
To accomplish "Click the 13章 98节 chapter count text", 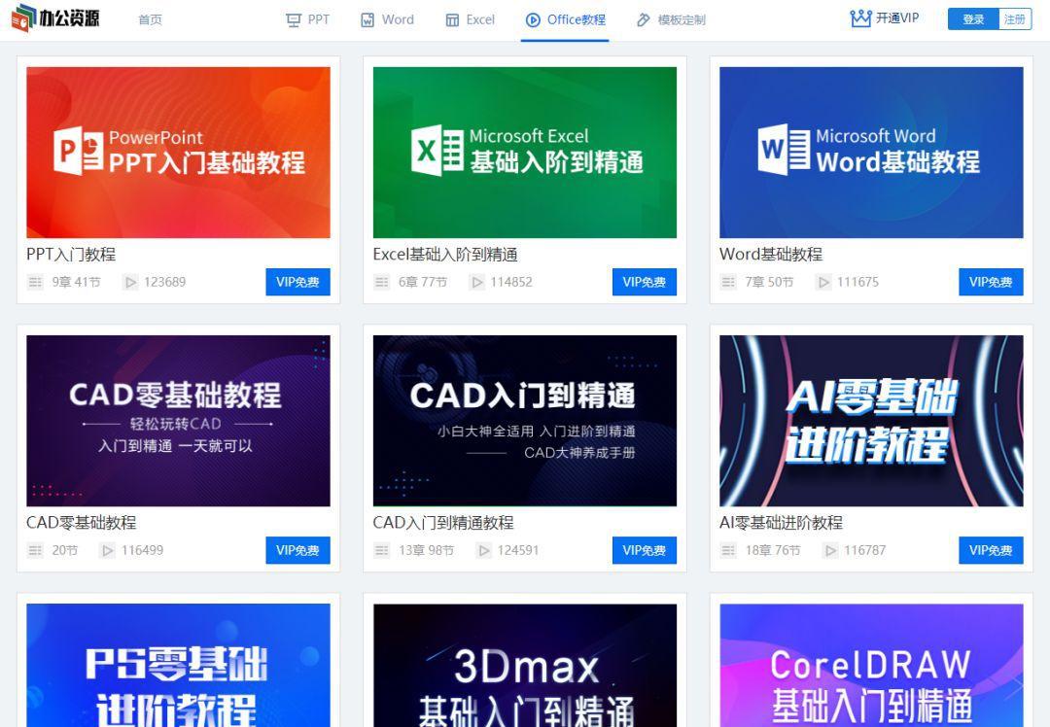I will (x=427, y=551).
